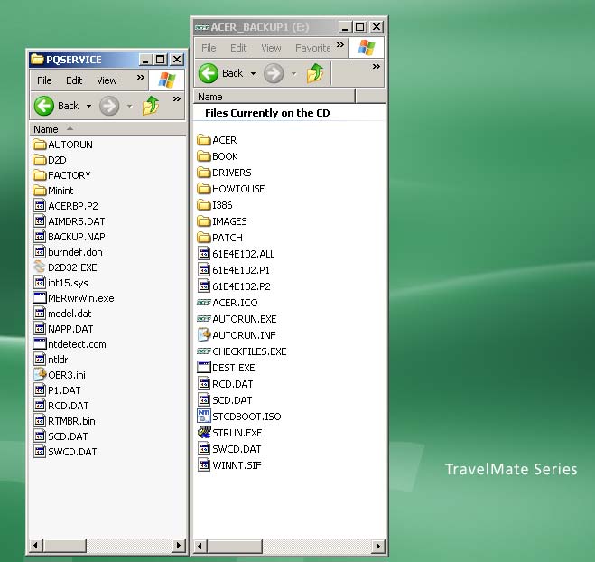Open Favorites menu in ACER_BACKUP1 window
The height and width of the screenshot is (562, 595).
click(x=312, y=48)
